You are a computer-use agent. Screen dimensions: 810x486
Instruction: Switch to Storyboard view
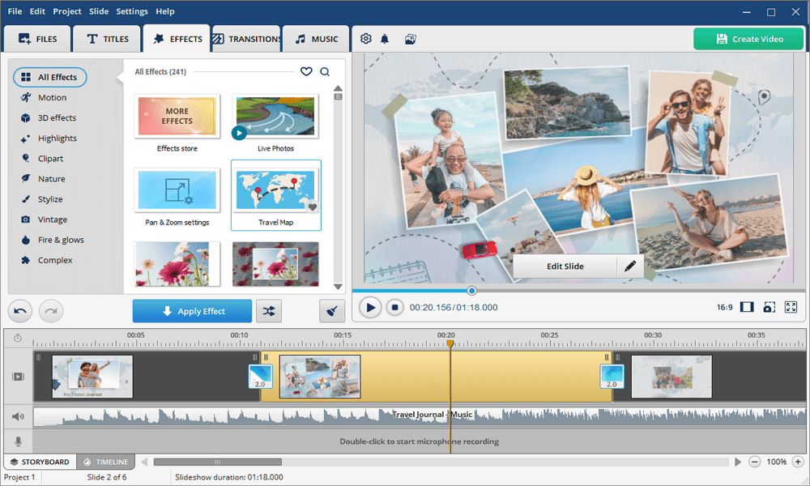(40, 462)
